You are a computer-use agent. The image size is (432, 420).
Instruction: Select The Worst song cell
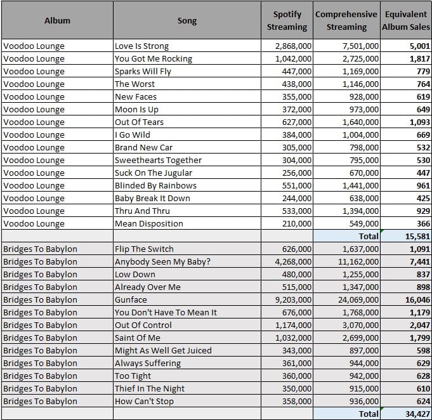coord(187,84)
